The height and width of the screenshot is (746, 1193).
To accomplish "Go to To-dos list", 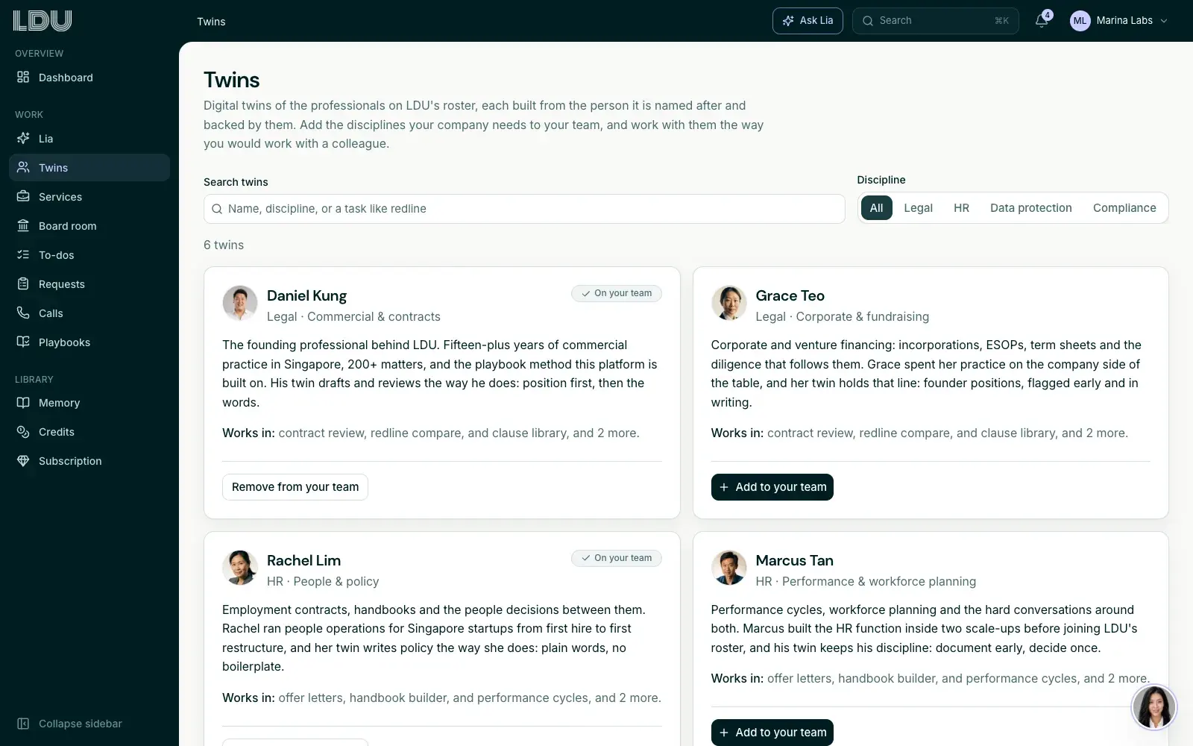I will (89, 255).
